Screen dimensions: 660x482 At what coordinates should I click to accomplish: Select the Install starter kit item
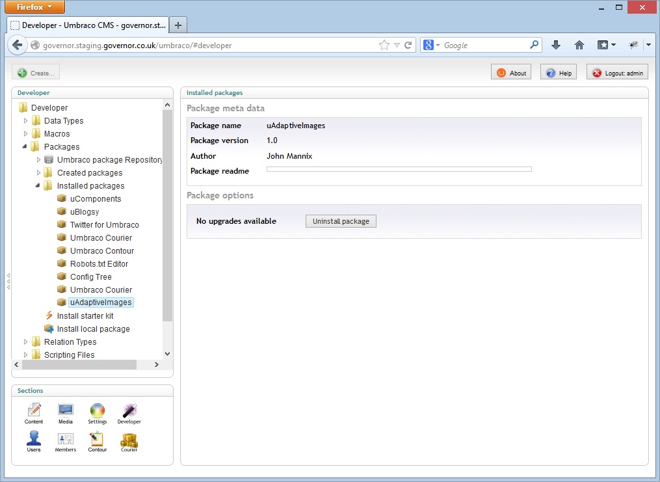85,315
